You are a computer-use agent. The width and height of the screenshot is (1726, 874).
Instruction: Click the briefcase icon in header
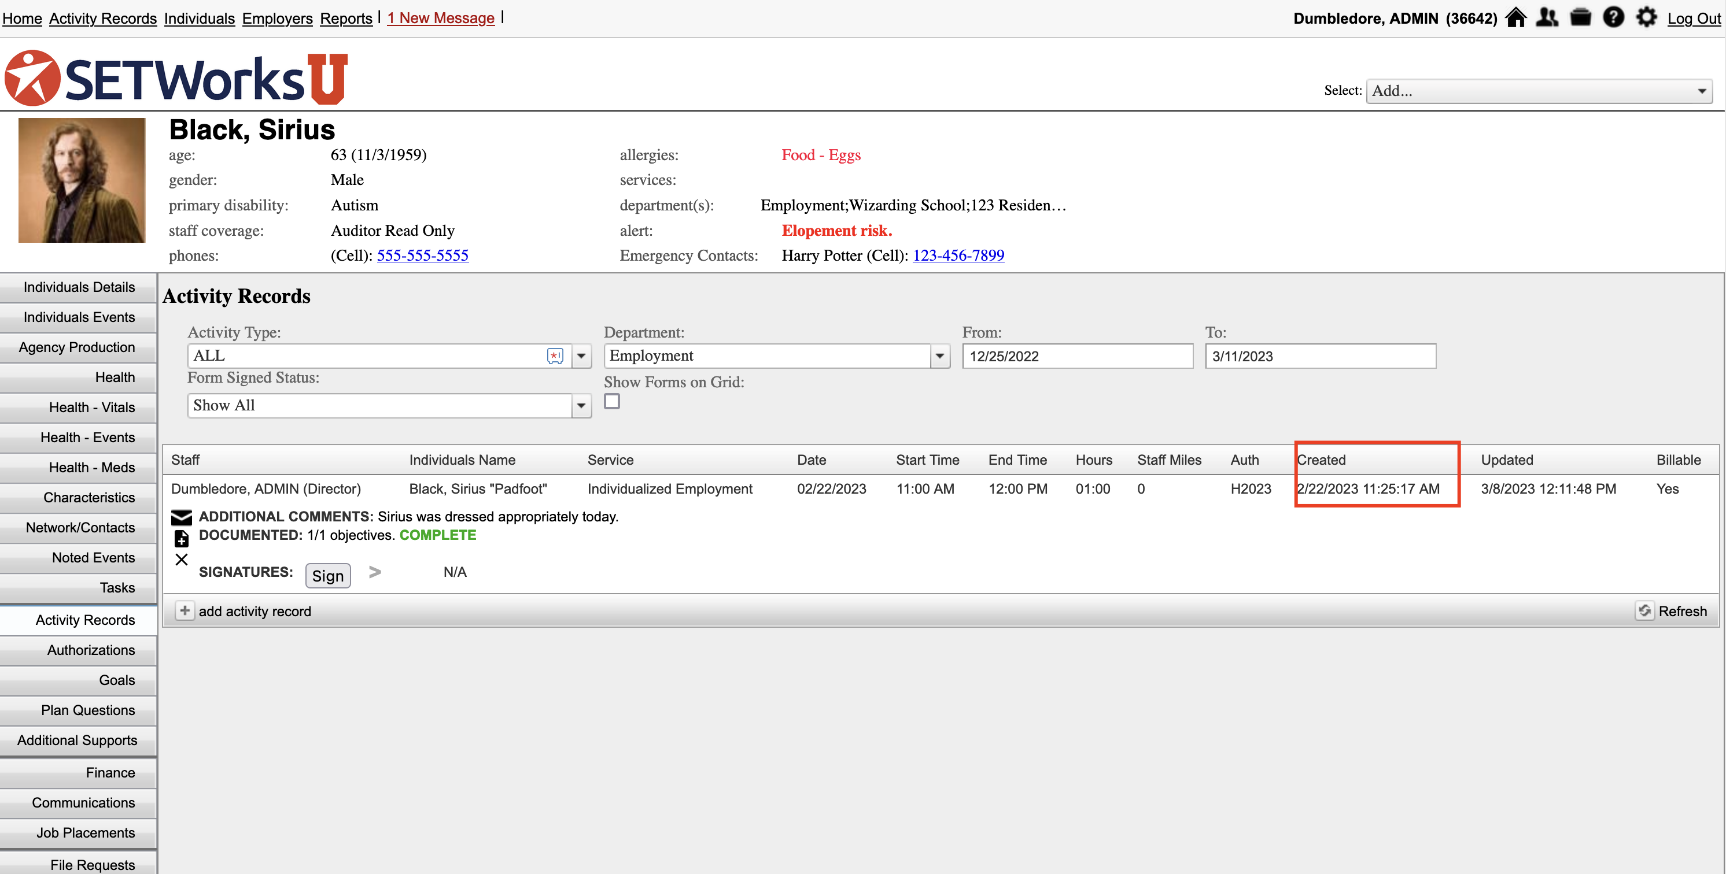click(1581, 17)
